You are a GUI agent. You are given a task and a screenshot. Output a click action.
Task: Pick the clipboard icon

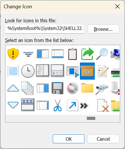click(72, 54)
